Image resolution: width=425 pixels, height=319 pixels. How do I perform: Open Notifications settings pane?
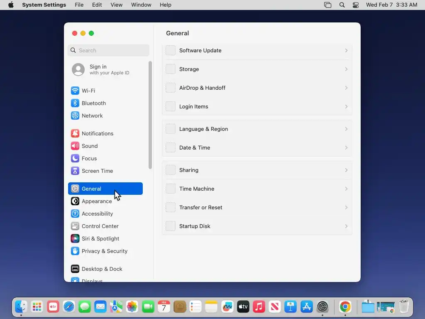pos(105,133)
